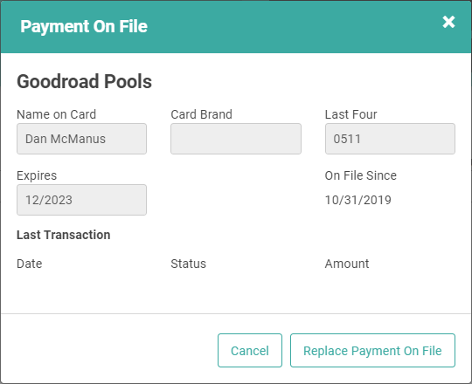Select the 10/31/2019 on-file date text
This screenshot has width=472, height=384.
coord(358,200)
